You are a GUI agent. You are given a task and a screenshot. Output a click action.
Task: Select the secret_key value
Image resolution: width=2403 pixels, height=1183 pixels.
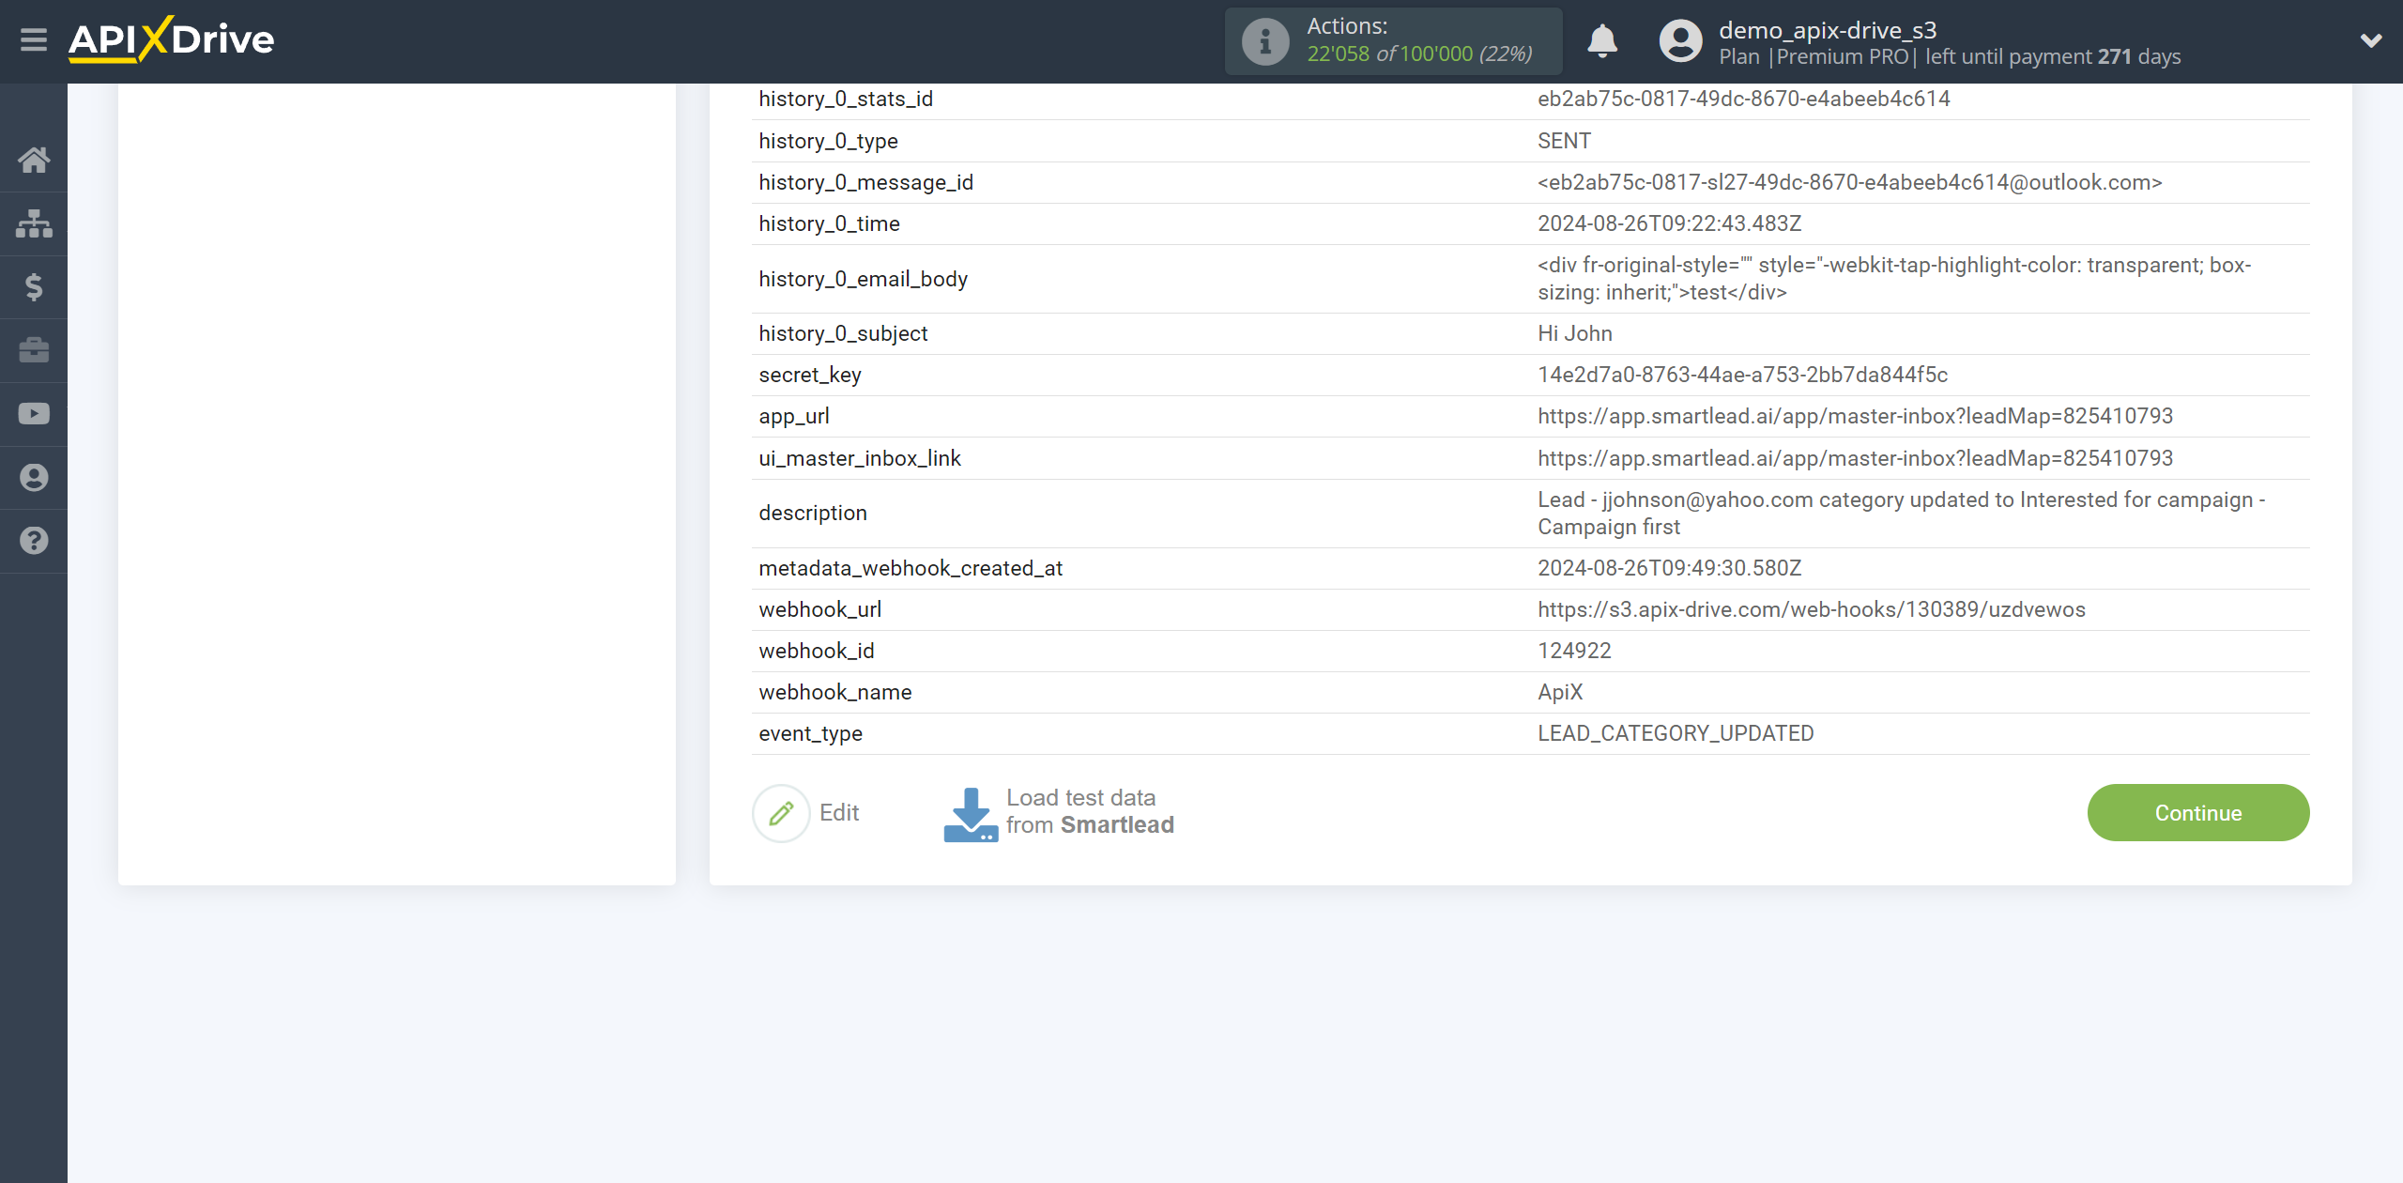pyautogui.click(x=1742, y=376)
